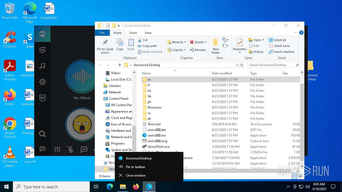Click Paste shortcut in the ribbon

tap(150, 52)
